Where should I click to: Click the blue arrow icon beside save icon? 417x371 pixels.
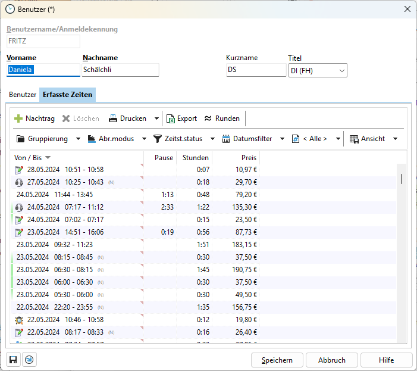click(x=29, y=360)
